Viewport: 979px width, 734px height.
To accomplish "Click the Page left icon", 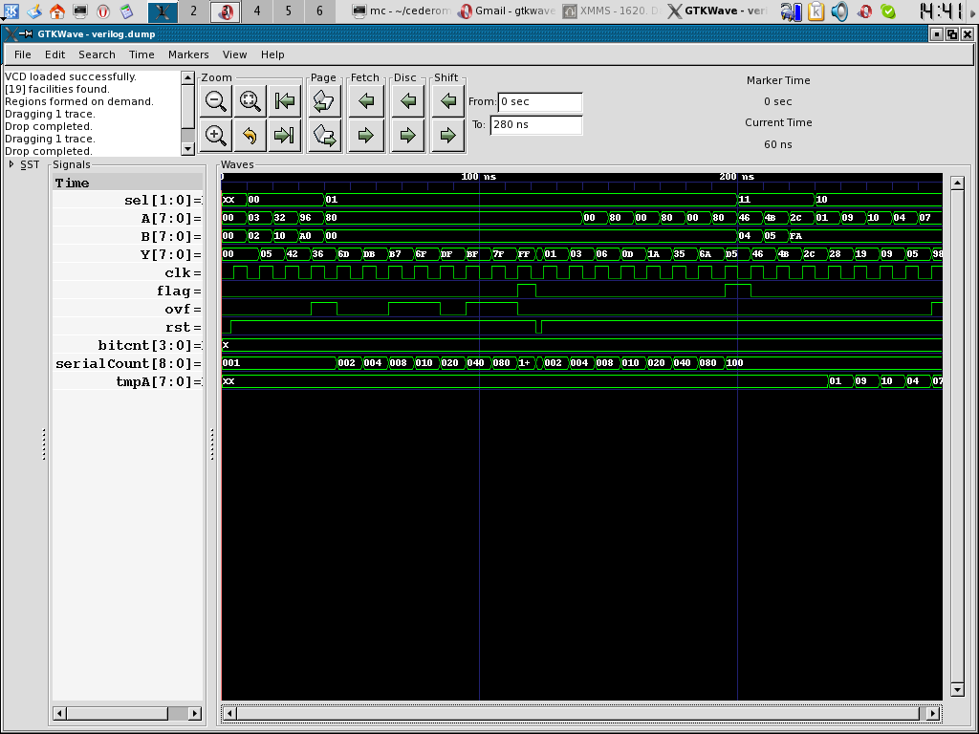I will pos(324,100).
